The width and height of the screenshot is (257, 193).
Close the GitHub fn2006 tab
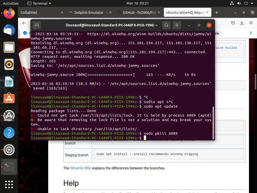tap(159, 13)
